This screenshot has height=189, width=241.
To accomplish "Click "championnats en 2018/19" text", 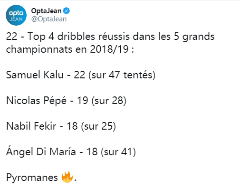I will tap(67, 49).
